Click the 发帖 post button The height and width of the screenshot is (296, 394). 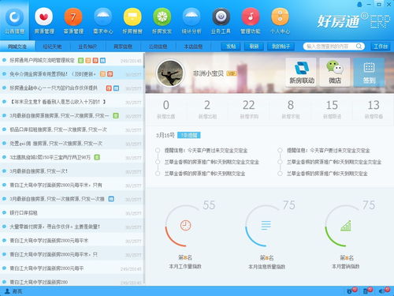pyautogui.click(x=231, y=47)
